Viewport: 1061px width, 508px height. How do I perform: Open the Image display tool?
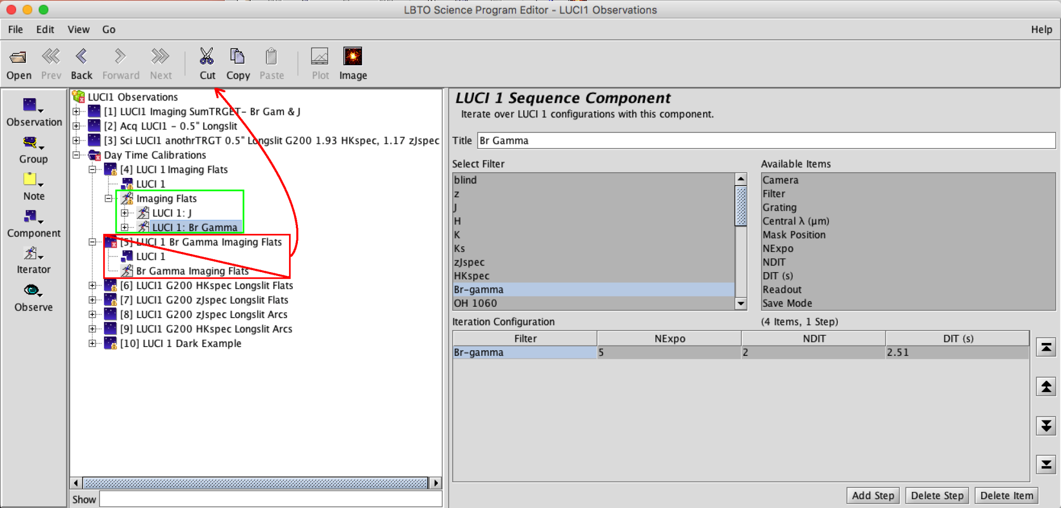pyautogui.click(x=353, y=56)
